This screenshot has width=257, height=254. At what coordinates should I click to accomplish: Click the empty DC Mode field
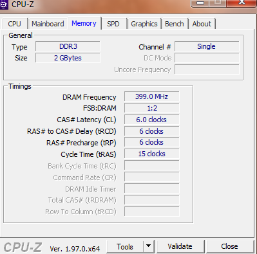(x=207, y=58)
